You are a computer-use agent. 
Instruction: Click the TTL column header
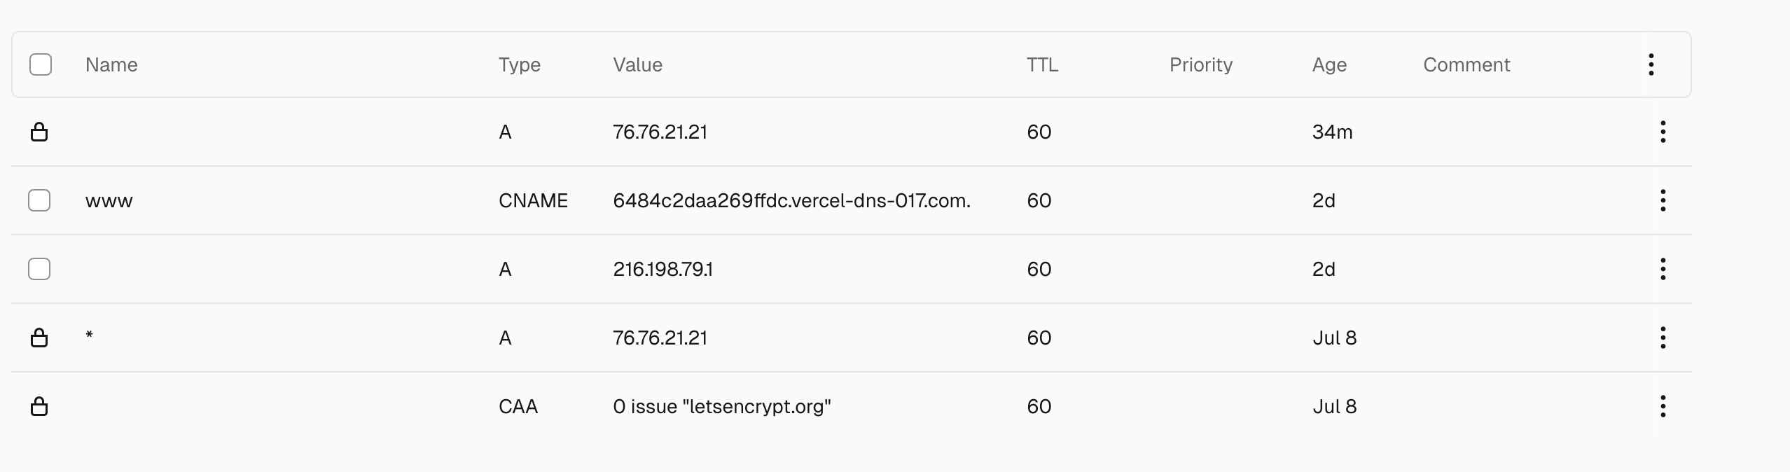1042,64
